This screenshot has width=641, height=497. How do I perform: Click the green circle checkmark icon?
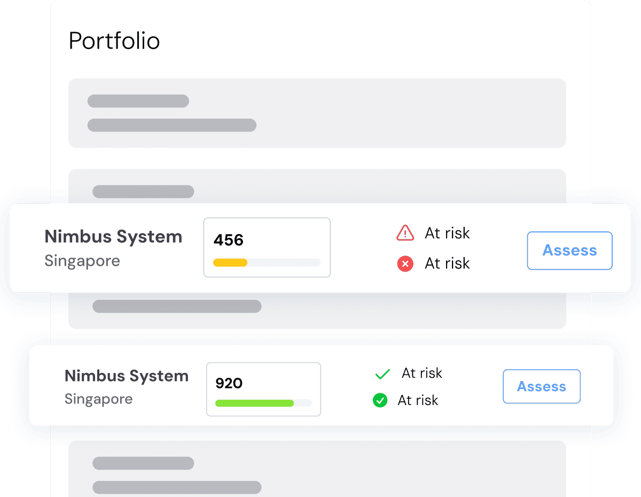(x=380, y=400)
